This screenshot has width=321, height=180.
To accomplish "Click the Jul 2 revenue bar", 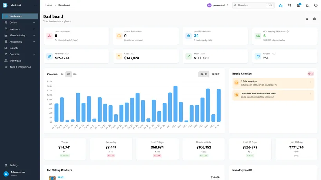I will tap(175, 104).
